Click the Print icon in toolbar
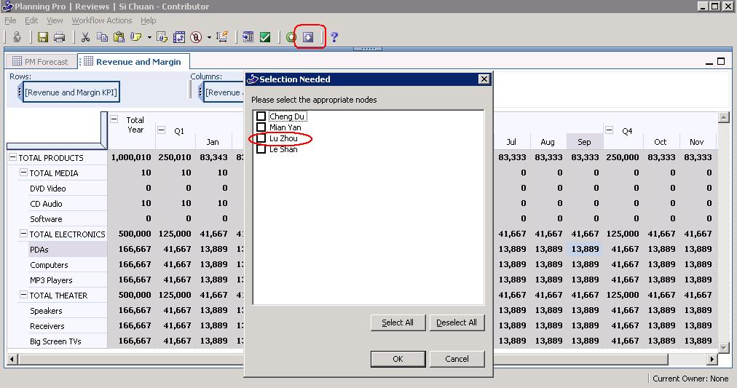 pyautogui.click(x=60, y=37)
